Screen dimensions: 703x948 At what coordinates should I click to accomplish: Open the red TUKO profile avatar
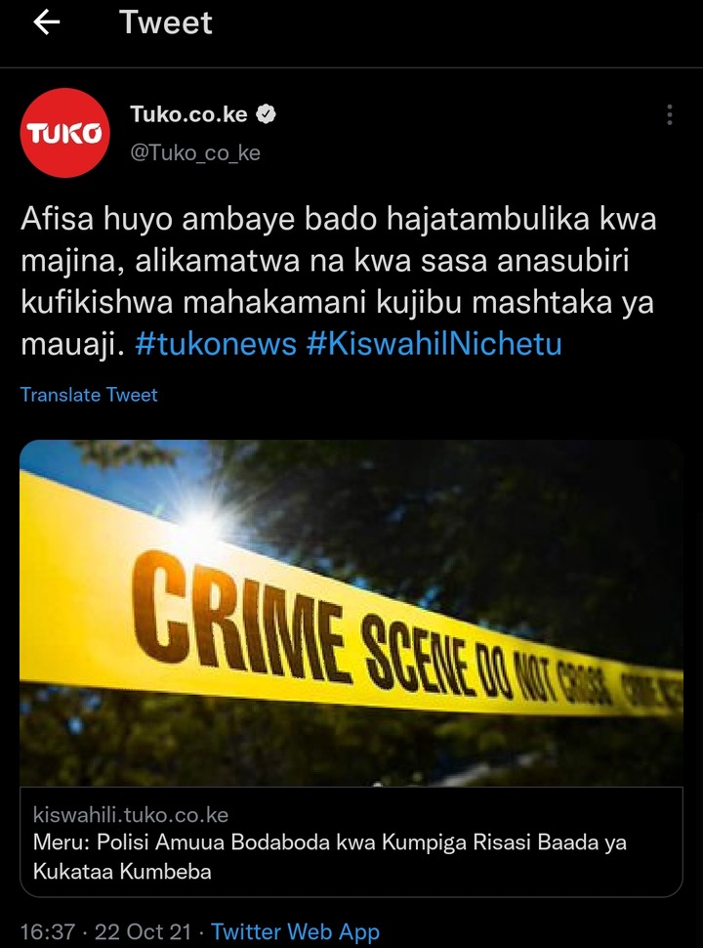point(65,133)
